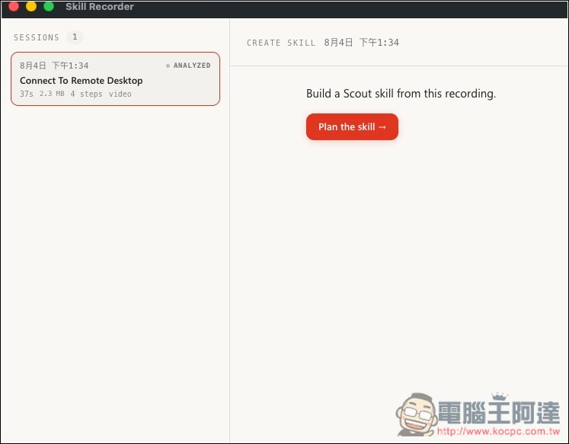Click the yellow minimize window button
The width and height of the screenshot is (569, 444).
31,6
